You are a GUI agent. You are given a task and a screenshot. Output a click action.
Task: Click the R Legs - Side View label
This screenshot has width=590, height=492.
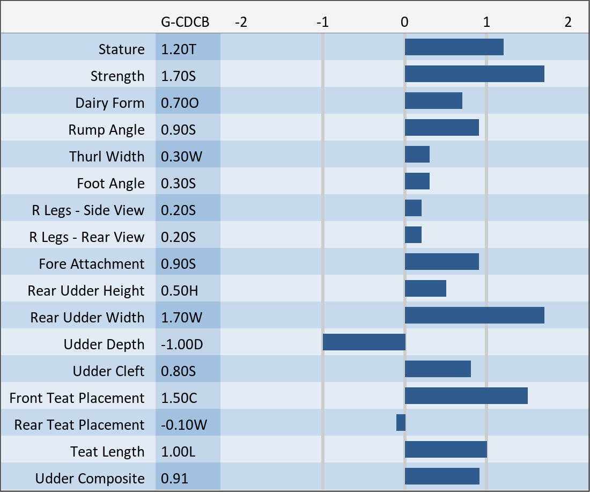coord(88,210)
